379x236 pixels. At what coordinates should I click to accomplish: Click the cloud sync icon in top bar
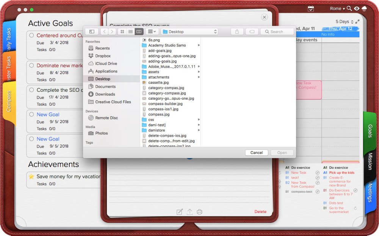(x=364, y=9)
